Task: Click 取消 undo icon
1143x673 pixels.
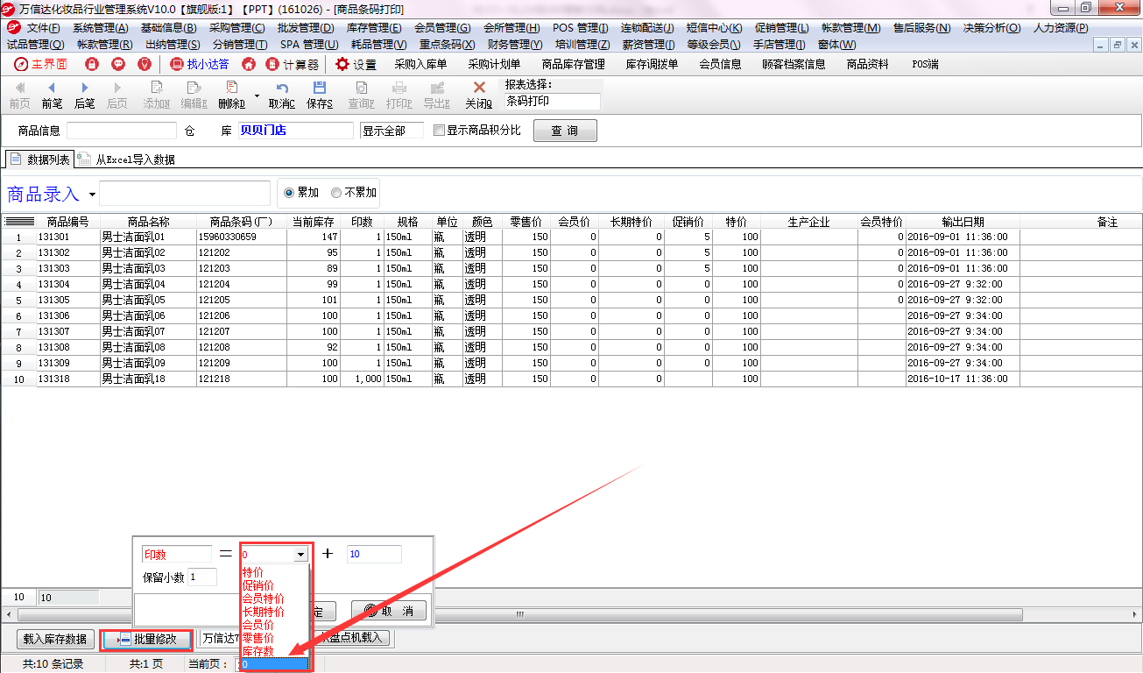Action: 282,96
